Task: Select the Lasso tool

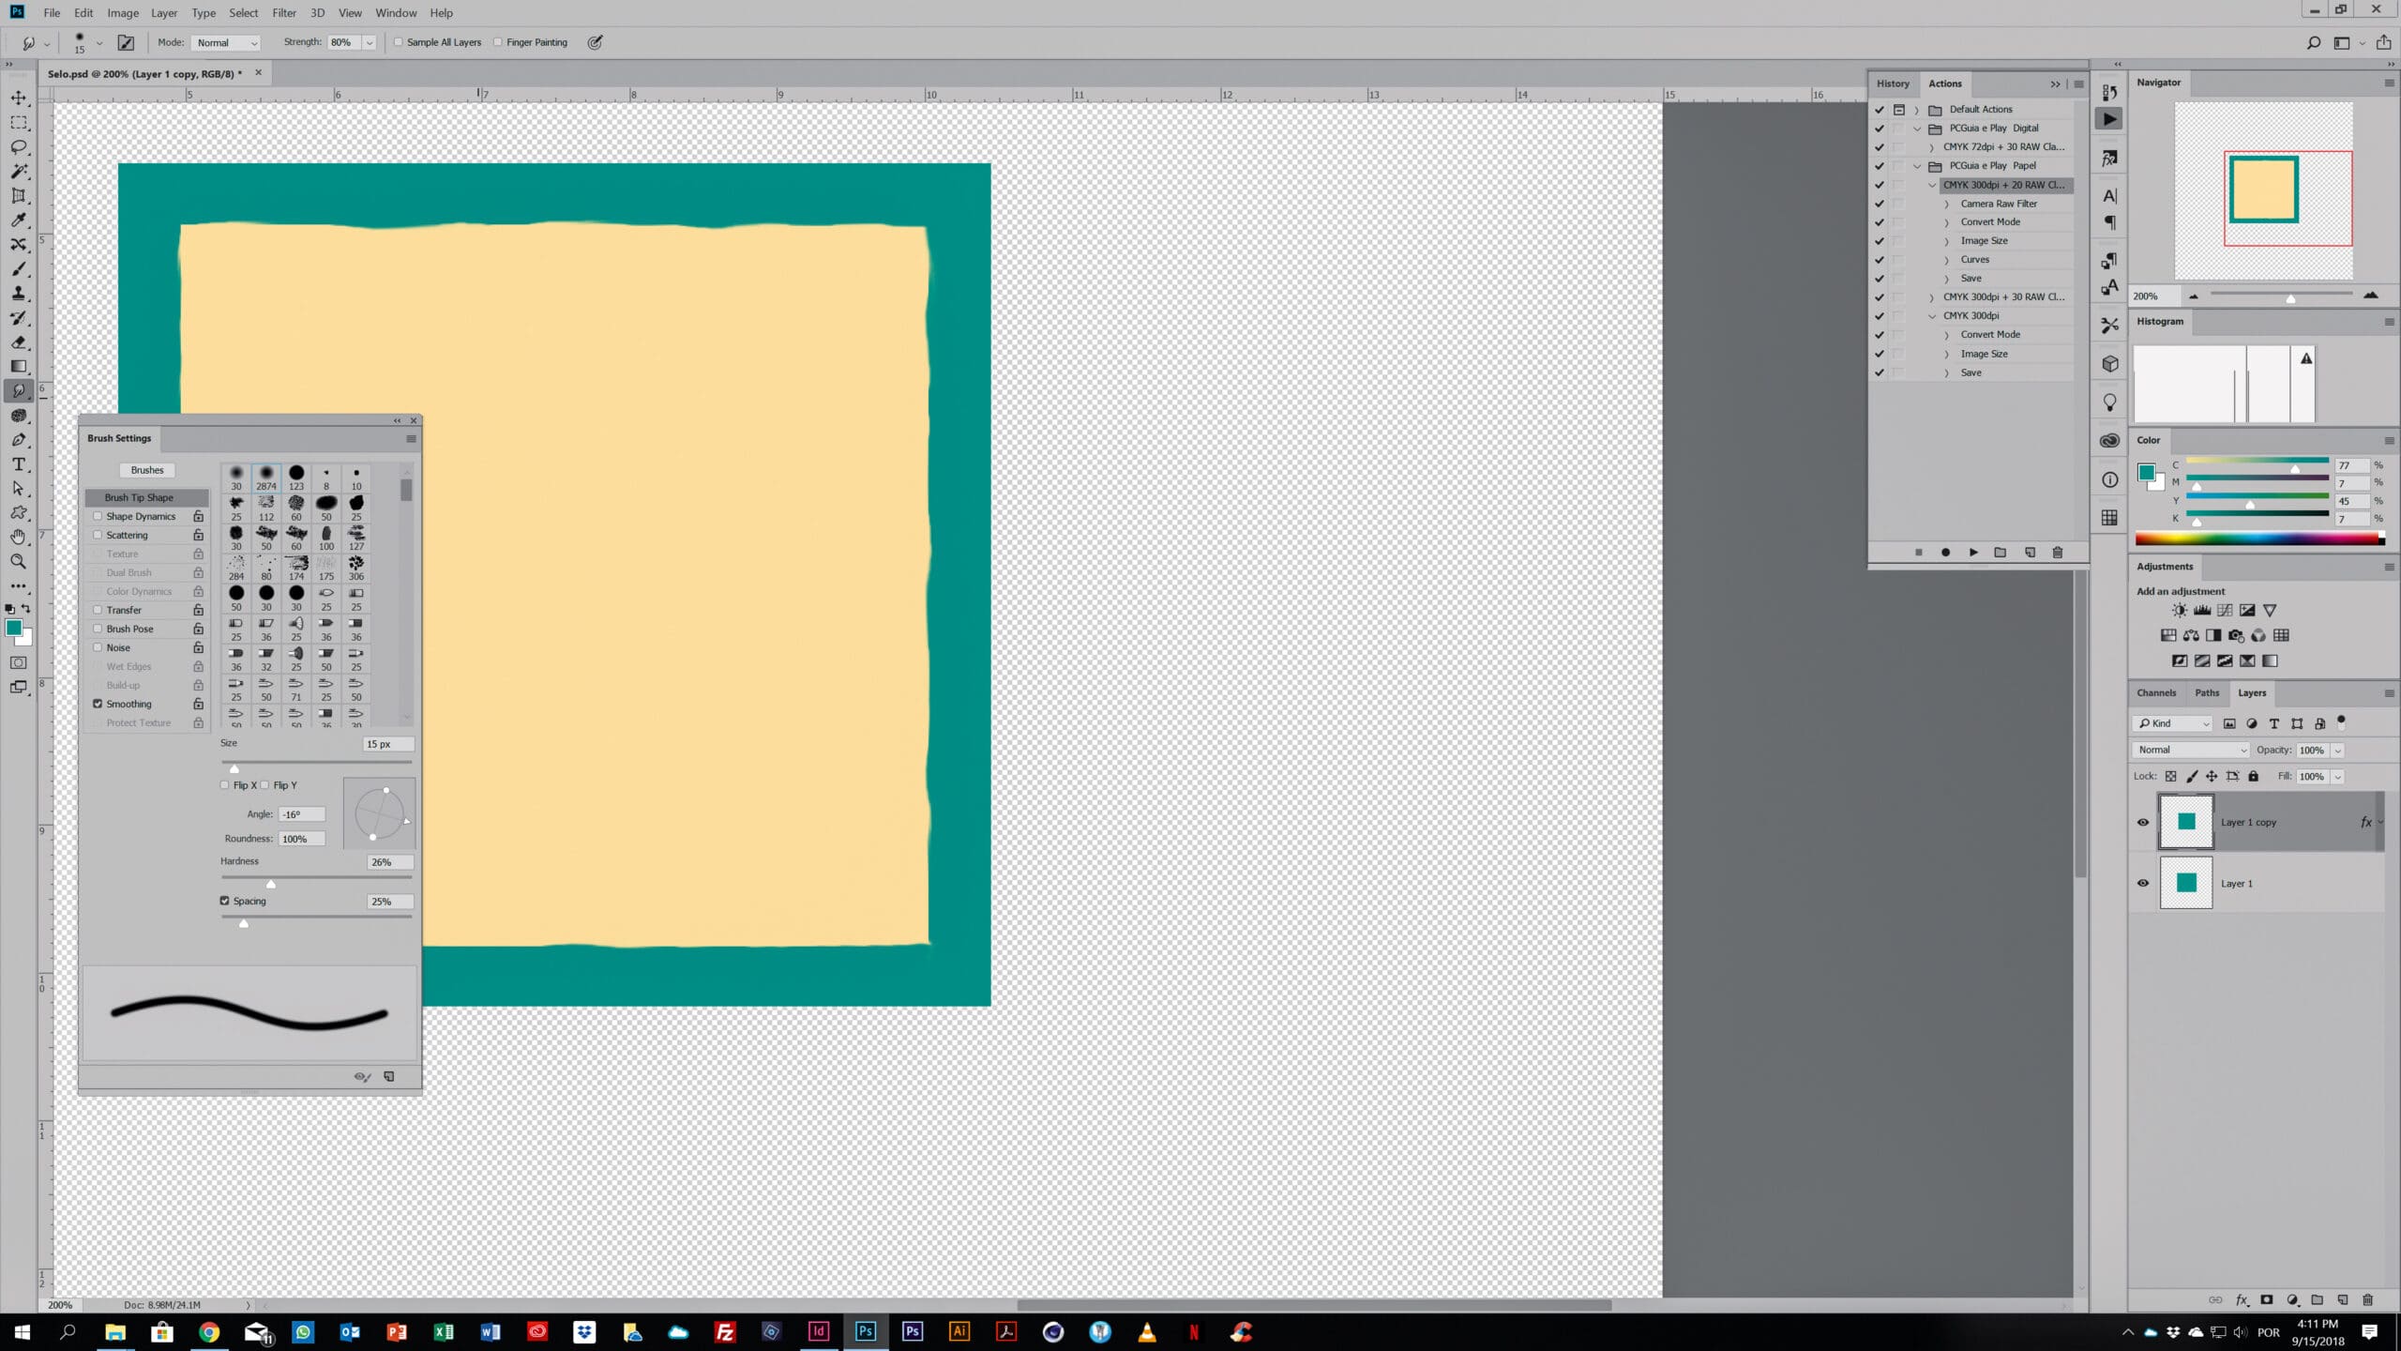Action: [x=19, y=147]
